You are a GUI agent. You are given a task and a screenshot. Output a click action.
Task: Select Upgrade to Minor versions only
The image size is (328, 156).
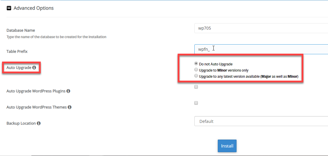196,70
